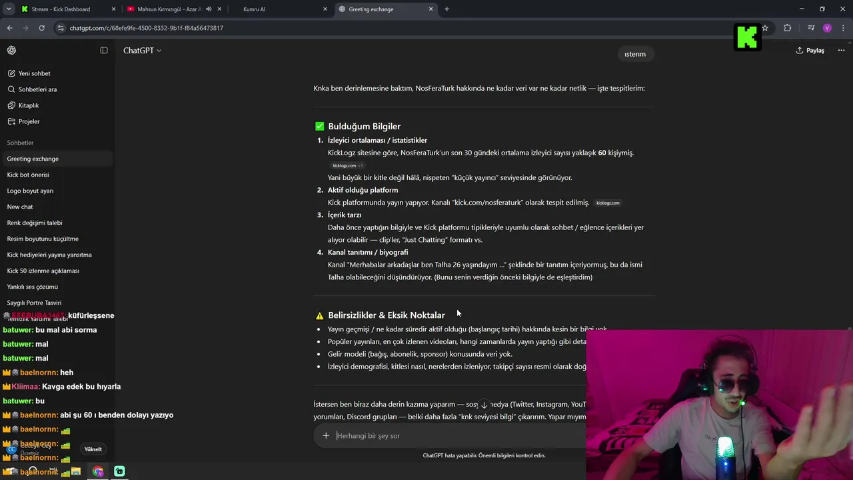
Task: Open the purple V profile avatar
Action: (827, 28)
